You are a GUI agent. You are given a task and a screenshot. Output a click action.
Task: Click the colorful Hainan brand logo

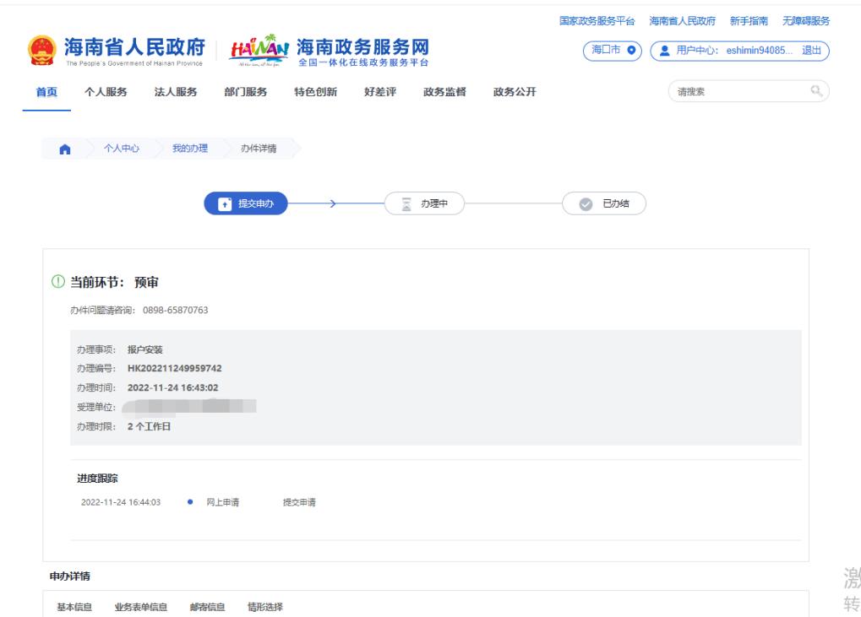tap(259, 50)
